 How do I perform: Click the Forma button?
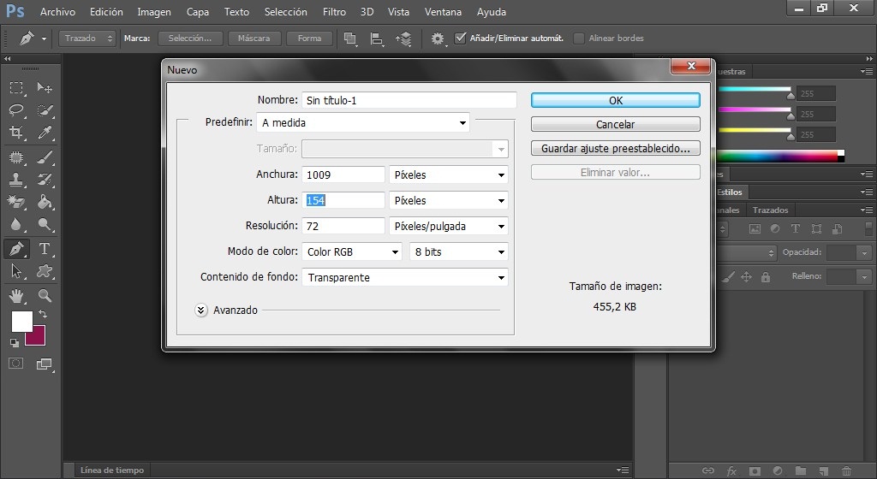[x=309, y=38]
